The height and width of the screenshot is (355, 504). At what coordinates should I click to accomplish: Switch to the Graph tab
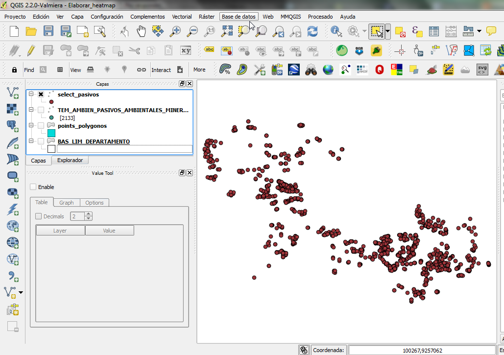pos(66,202)
